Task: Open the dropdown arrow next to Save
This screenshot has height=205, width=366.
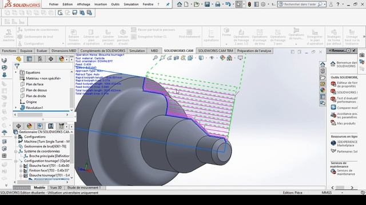Action: [x=212, y=5]
